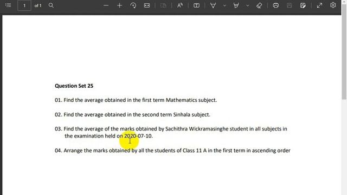Enter full screen mode
The image size is (347, 195).
click(x=319, y=5)
